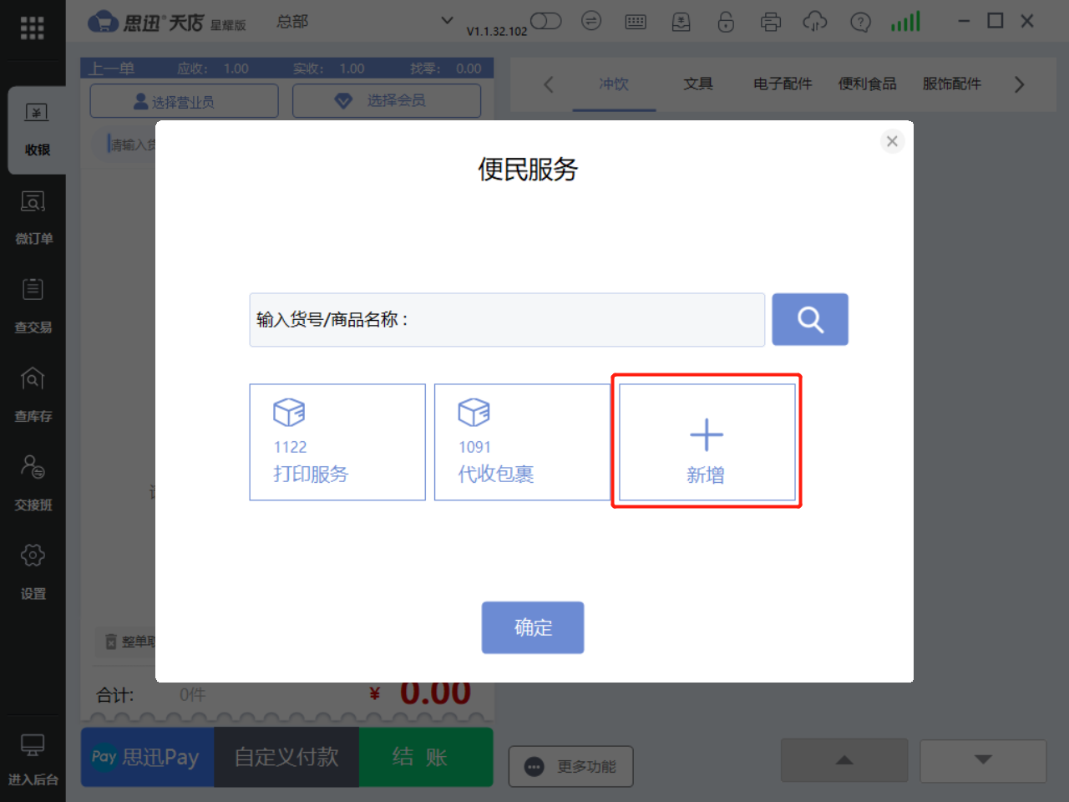
Task: Open help via the question mark icon
Action: (860, 22)
